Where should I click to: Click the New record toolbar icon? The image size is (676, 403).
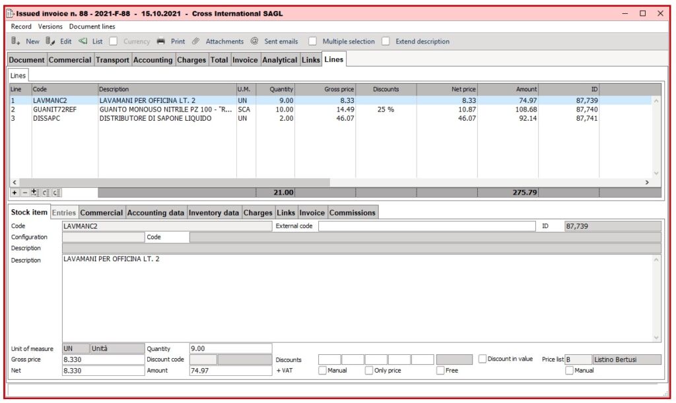coord(16,41)
